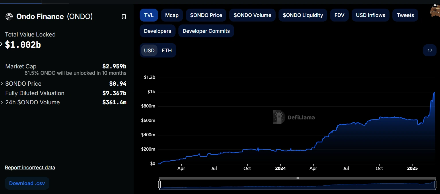
Task: Download the .csv data file
Action: coord(27,183)
